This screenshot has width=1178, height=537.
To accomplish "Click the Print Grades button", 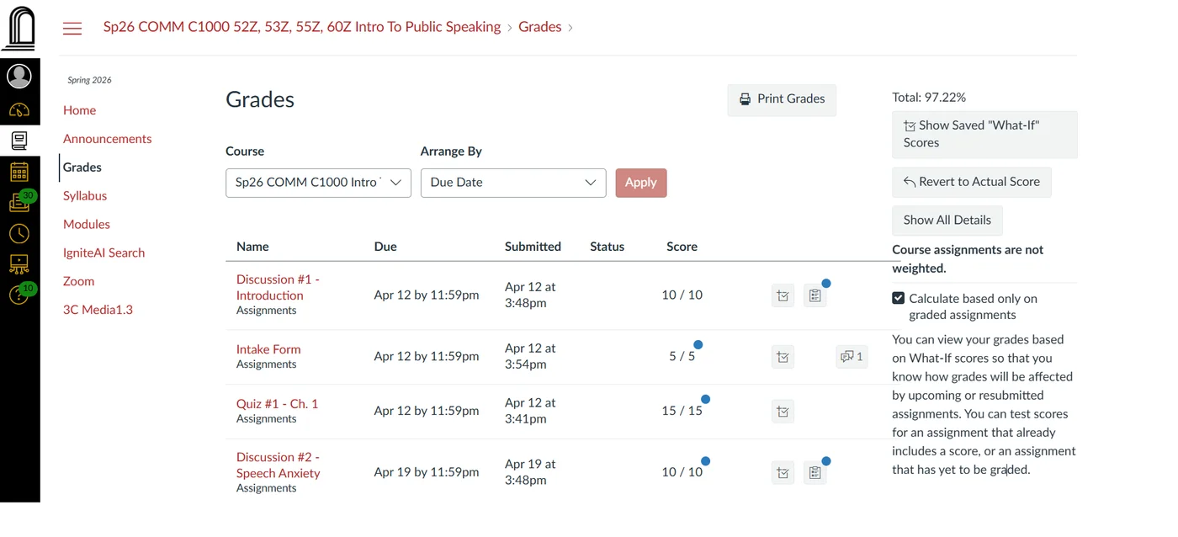I will [x=782, y=99].
